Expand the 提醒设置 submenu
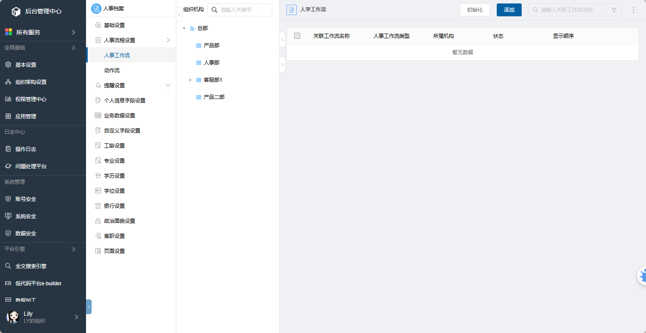This screenshot has height=333, width=646. tap(168, 86)
